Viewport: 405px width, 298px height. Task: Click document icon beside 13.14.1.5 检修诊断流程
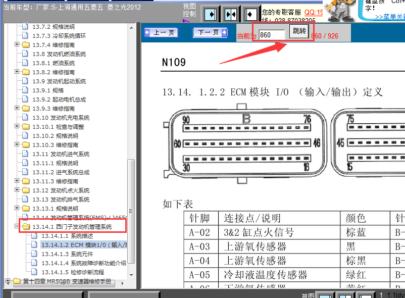(x=34, y=272)
